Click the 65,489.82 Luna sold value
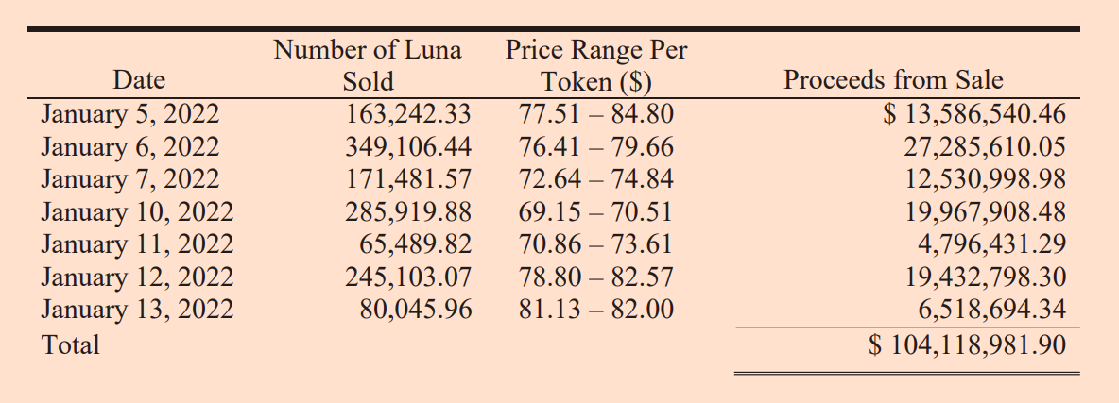 (x=417, y=244)
